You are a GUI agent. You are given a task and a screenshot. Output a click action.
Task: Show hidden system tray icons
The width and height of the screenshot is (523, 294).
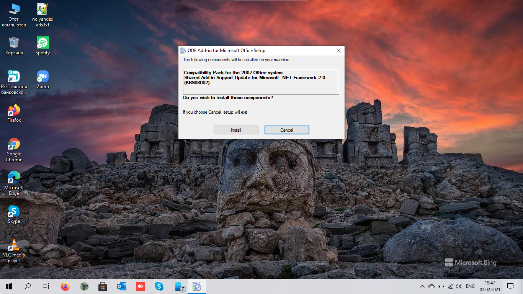pos(422,286)
